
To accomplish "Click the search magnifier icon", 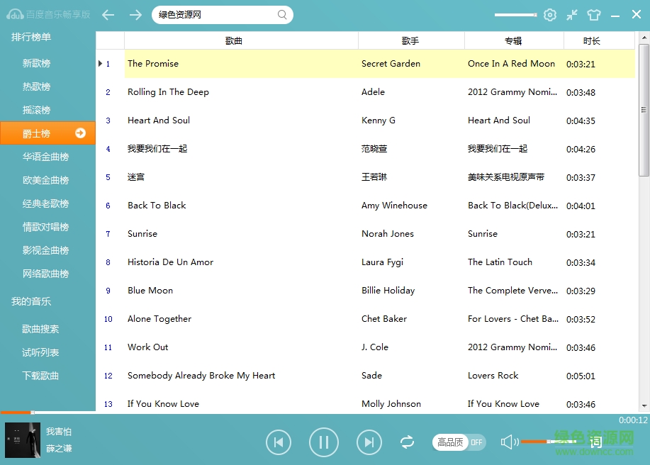I will tap(281, 14).
